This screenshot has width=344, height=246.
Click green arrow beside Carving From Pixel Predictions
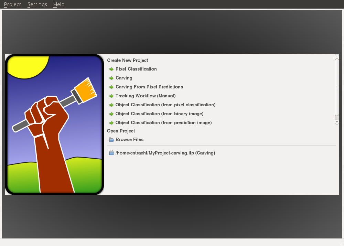[x=111, y=87]
